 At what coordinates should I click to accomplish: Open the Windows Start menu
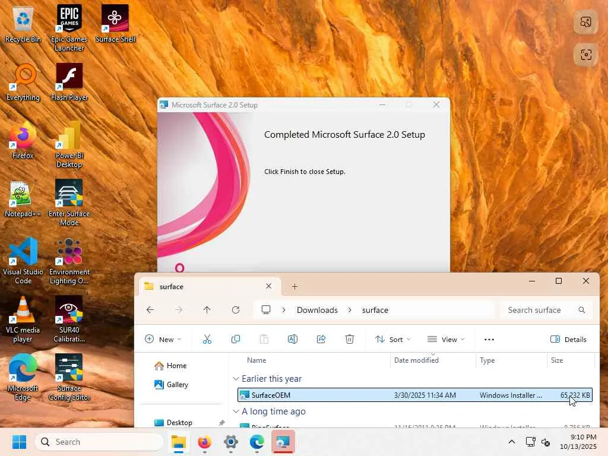(19, 442)
